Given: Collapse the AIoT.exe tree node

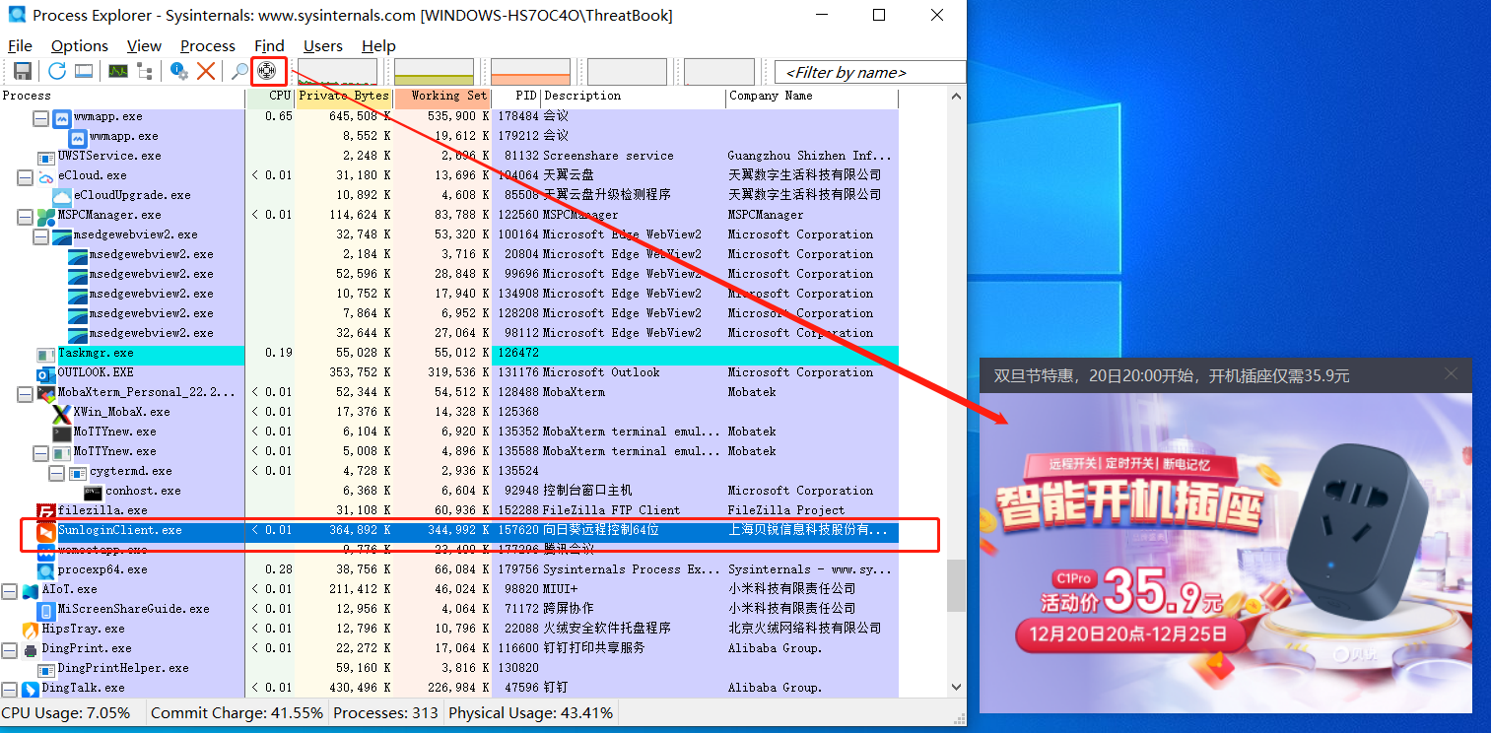Looking at the screenshot, I should pyautogui.click(x=9, y=590).
